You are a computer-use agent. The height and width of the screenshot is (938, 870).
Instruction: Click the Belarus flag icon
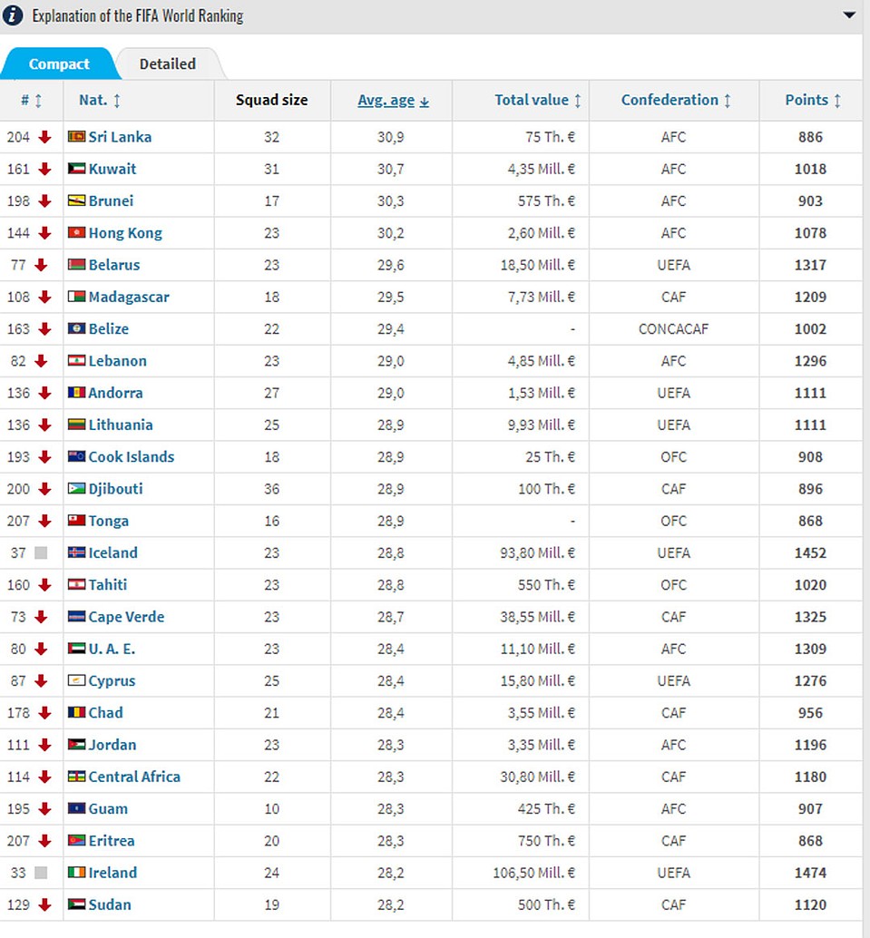coord(76,265)
